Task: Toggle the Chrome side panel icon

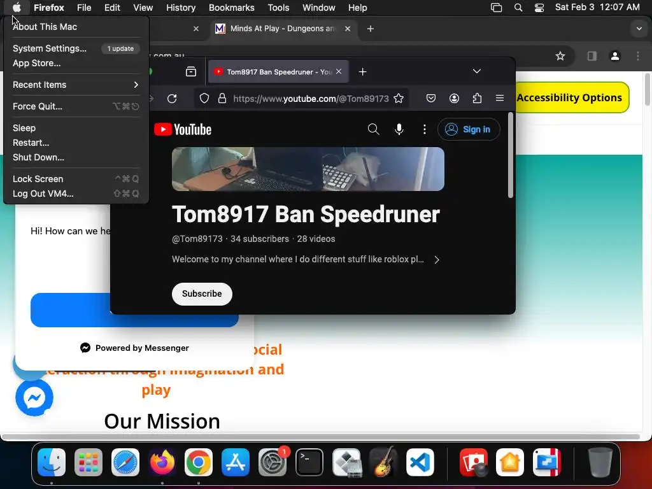Action: [592, 56]
